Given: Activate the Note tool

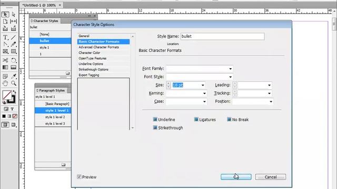Looking at the screenshot, I should click(5, 76).
